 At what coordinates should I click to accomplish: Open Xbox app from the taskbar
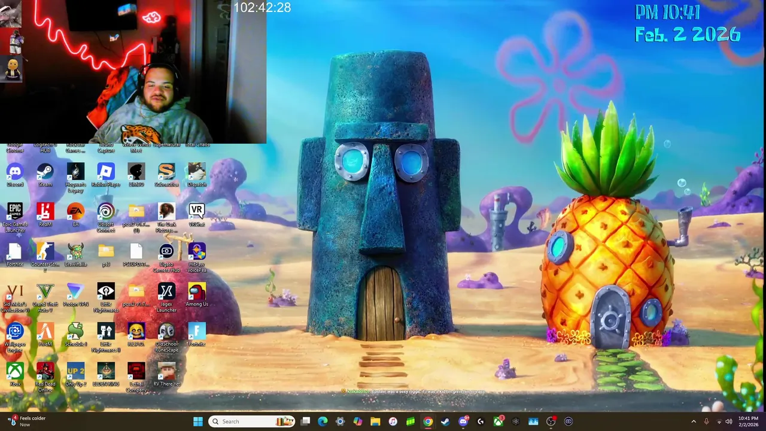tap(498, 421)
